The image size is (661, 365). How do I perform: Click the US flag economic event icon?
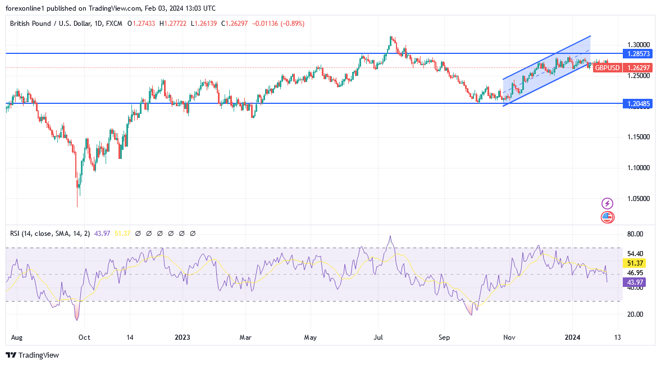tap(607, 217)
